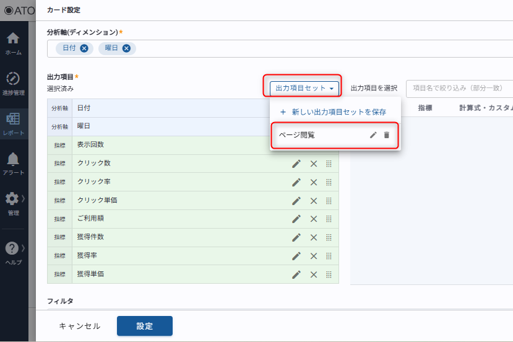The width and height of the screenshot is (513, 342).
Task: Edit the 獲得件数 metric
Action: tap(296, 237)
